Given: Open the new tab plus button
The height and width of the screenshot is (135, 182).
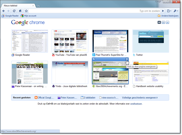Looking at the screenshot, I should [x=38, y=6].
